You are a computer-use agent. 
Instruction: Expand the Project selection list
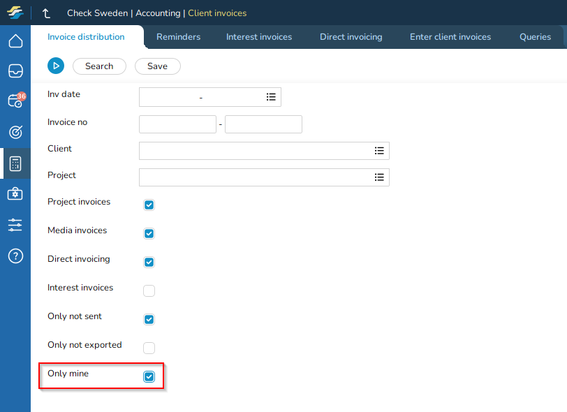[379, 177]
